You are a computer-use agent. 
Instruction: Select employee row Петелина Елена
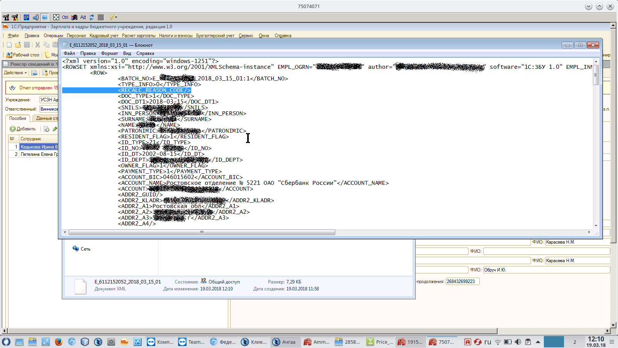pos(33,154)
